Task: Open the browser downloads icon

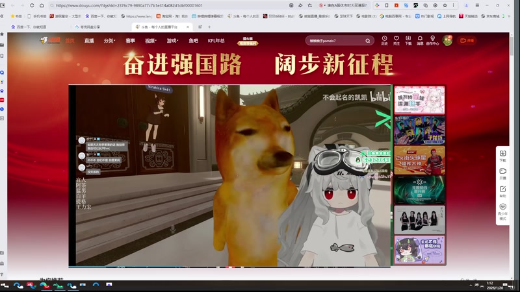Action: [x=435, y=5]
